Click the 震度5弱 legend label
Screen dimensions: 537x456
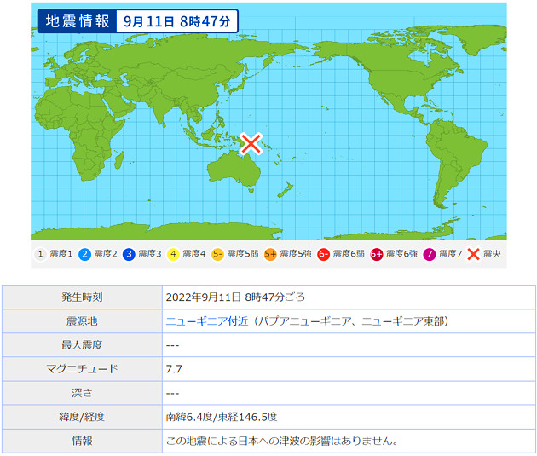(x=242, y=254)
